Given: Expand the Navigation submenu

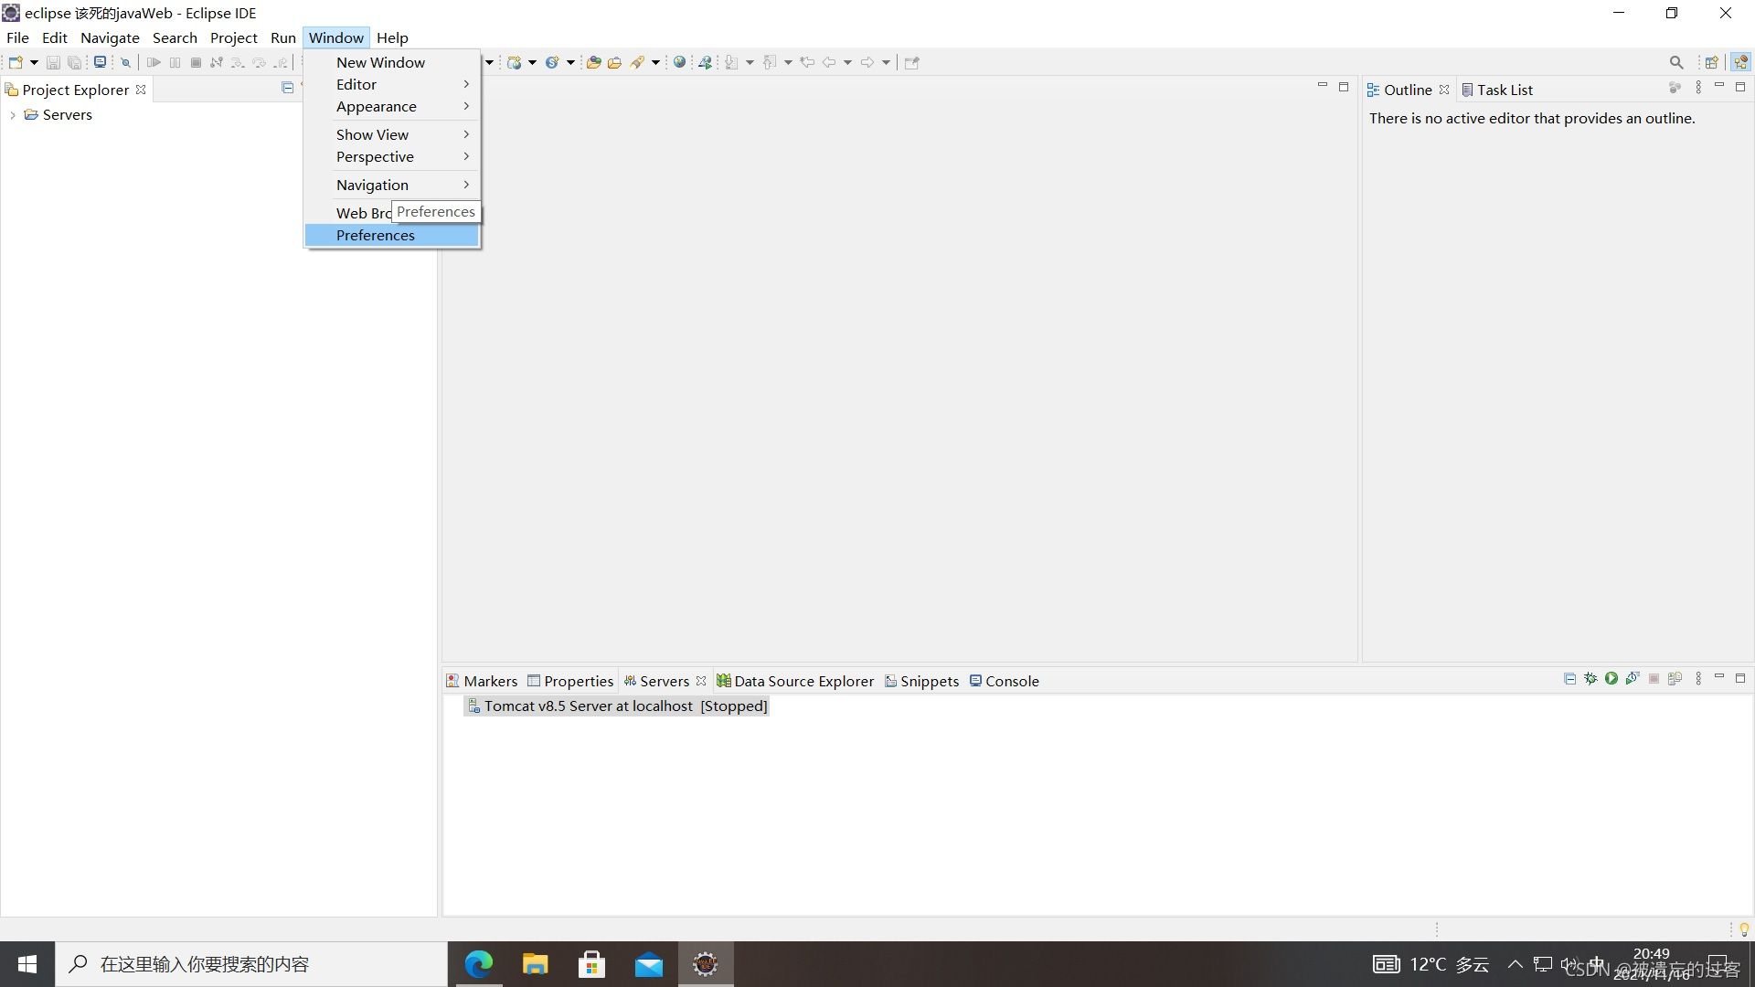Looking at the screenshot, I should pos(372,185).
